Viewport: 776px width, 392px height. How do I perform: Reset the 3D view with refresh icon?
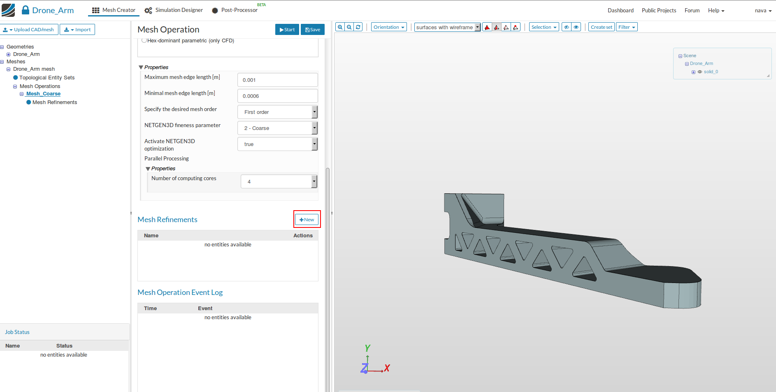[x=358, y=27]
